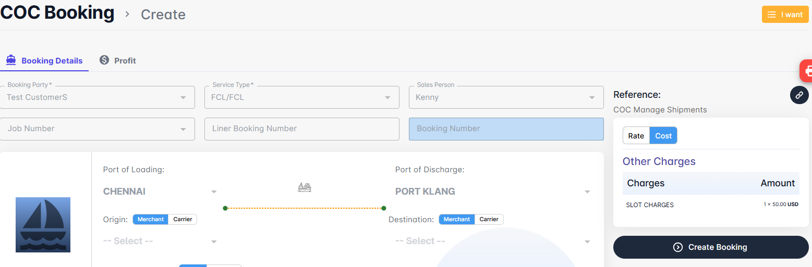Image resolution: width=812 pixels, height=267 pixels.
Task: Switch to the Profit tab
Action: point(118,61)
